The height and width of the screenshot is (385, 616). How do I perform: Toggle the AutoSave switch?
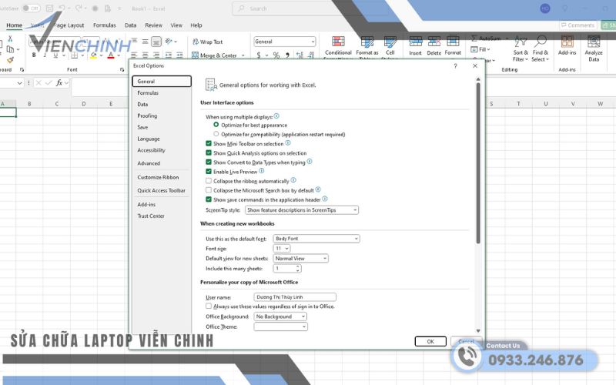coord(31,8)
